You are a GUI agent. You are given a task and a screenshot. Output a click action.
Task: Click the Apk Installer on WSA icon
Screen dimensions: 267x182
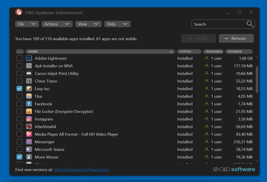point(29,66)
